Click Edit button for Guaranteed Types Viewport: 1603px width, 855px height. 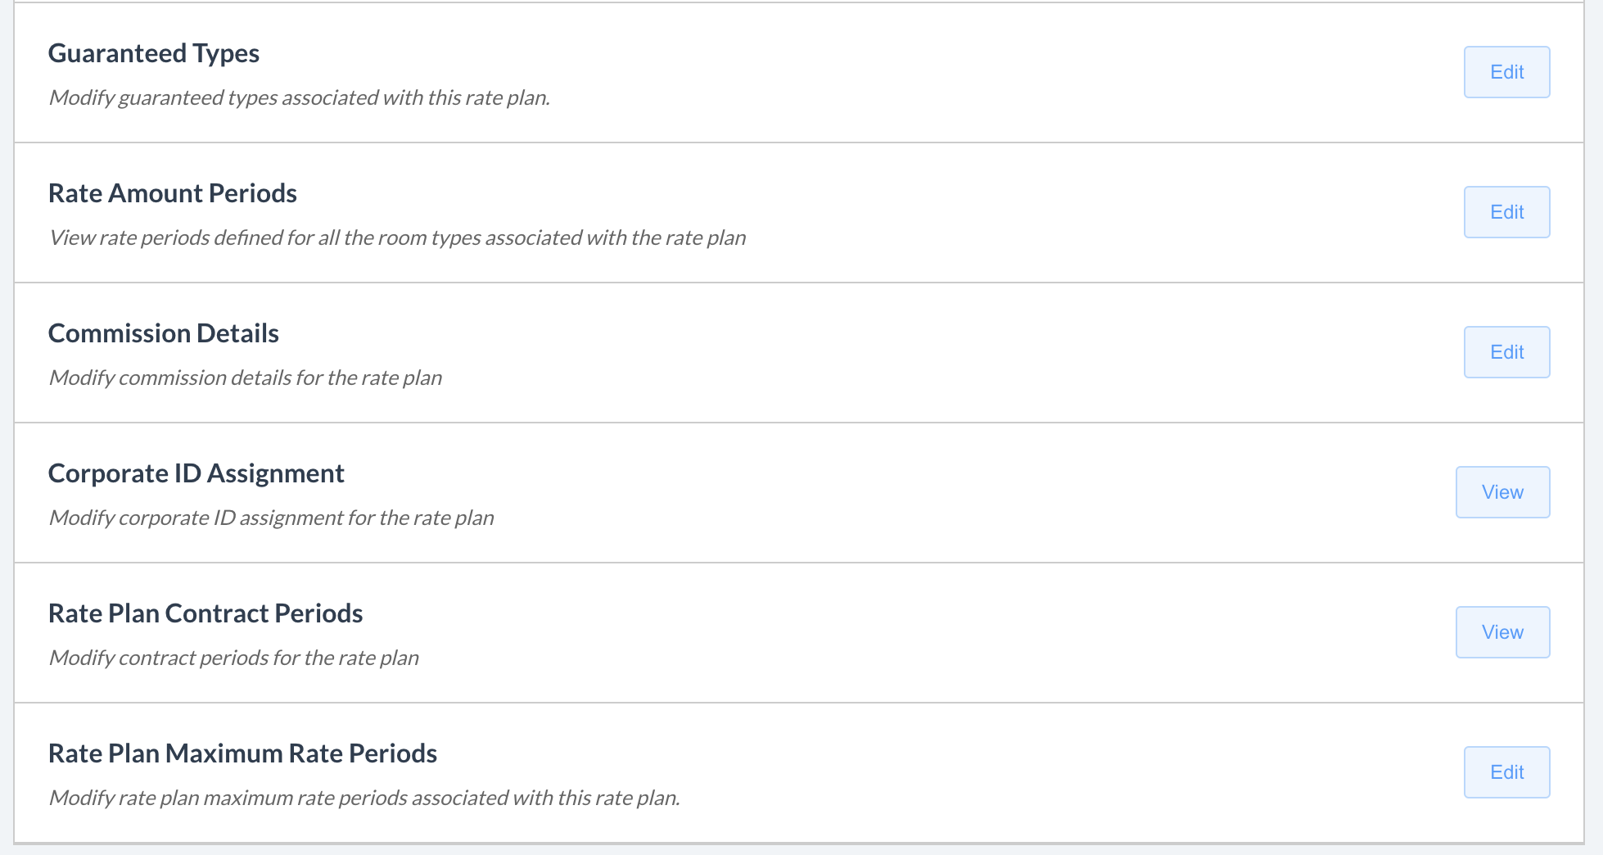(x=1506, y=72)
